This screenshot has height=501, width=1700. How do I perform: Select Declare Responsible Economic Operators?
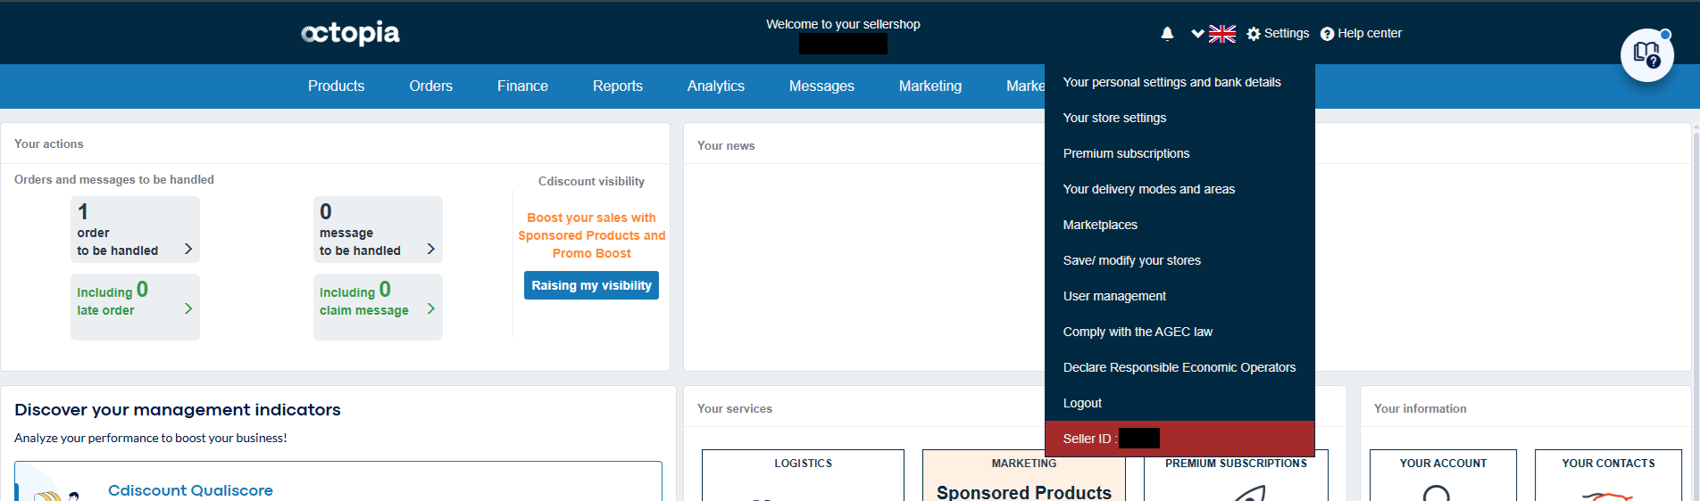1179,367
